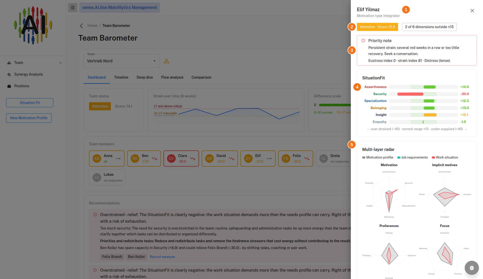Screen dimensions: 483x279
Task: Click the EY avatar for Elif
Action: click(248, 159)
